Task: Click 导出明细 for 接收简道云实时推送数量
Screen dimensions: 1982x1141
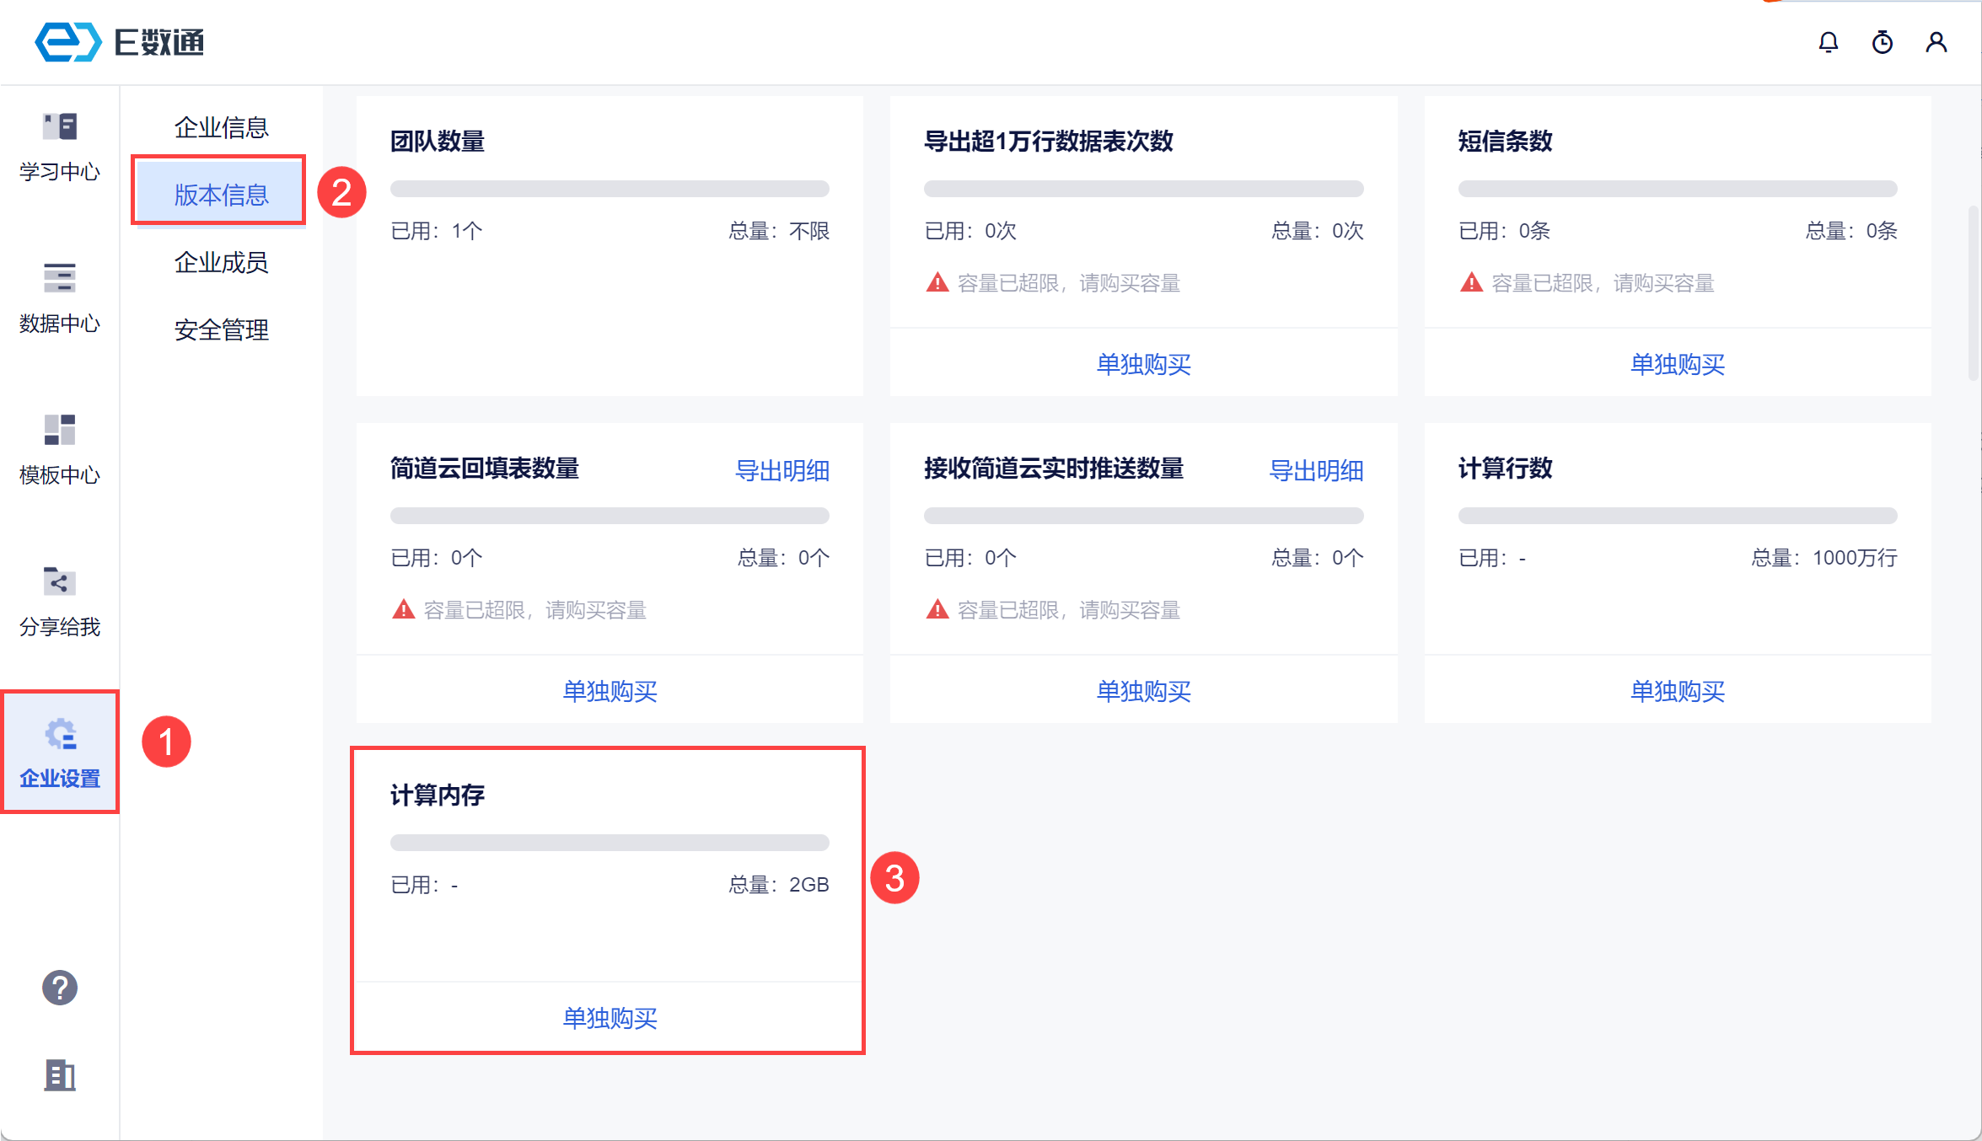Action: (x=1315, y=470)
